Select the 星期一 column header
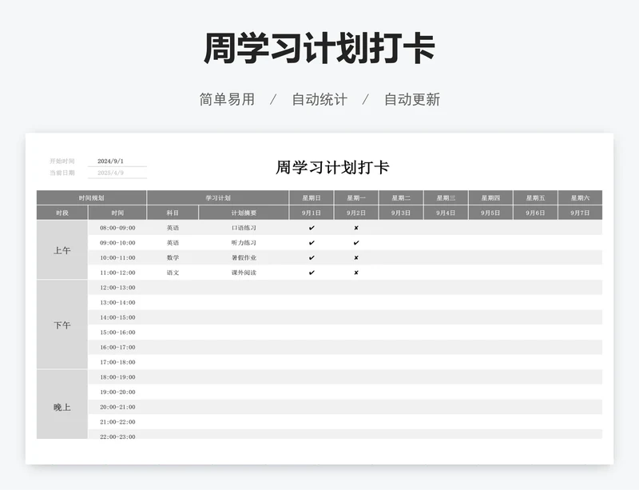Image resolution: width=639 pixels, height=490 pixels. pos(356,198)
